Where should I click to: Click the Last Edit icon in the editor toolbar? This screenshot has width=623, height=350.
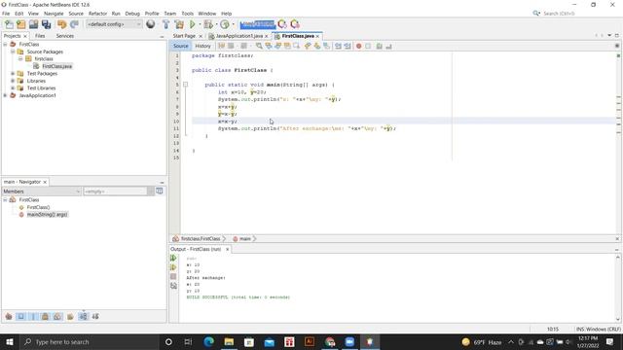(x=221, y=46)
